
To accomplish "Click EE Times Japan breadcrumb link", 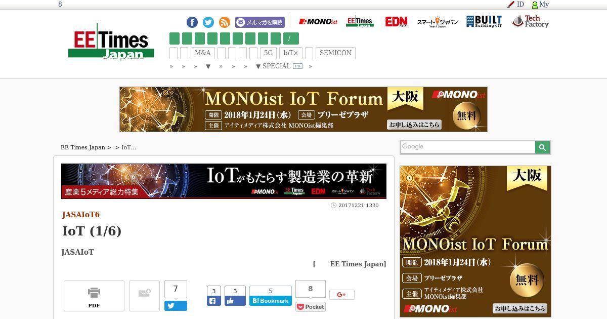I will coord(83,147).
